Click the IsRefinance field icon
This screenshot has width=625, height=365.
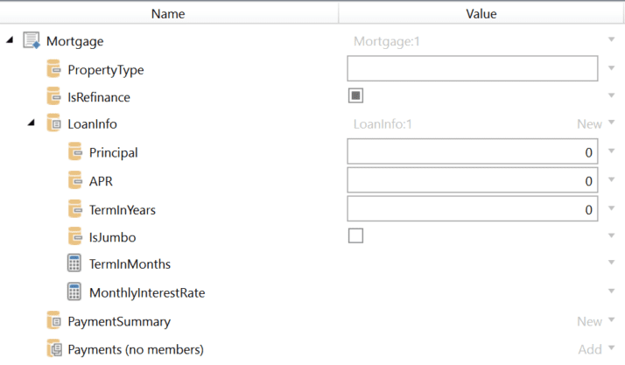point(53,96)
